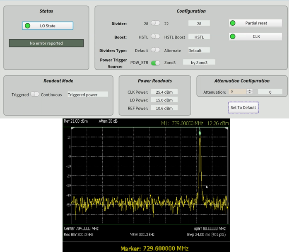Toggle the Divider 28/22 switch
Image resolution: width=289 pixels, height=252 pixels.
pos(155,23)
